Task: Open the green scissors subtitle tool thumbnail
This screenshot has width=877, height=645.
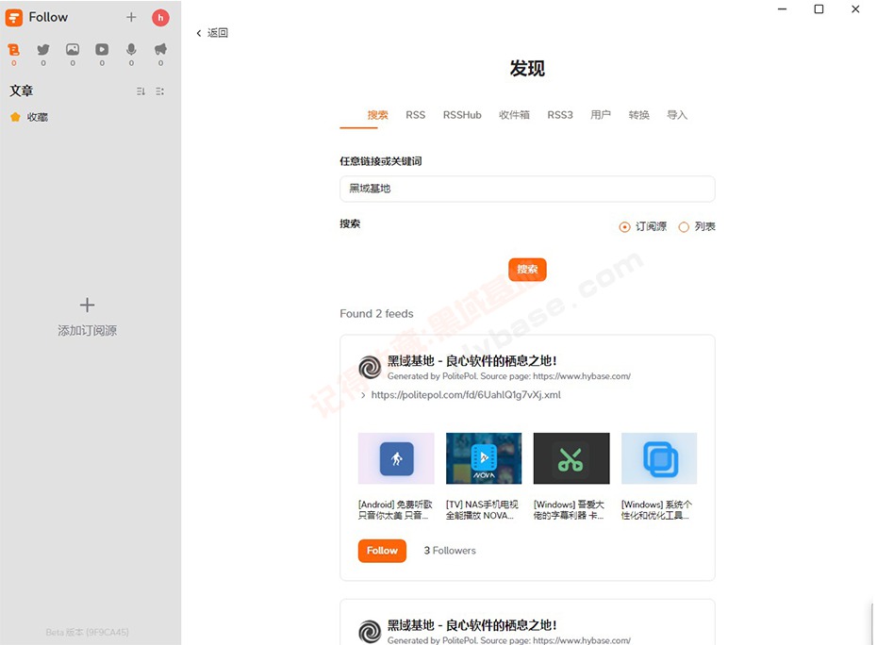Action: coord(571,458)
